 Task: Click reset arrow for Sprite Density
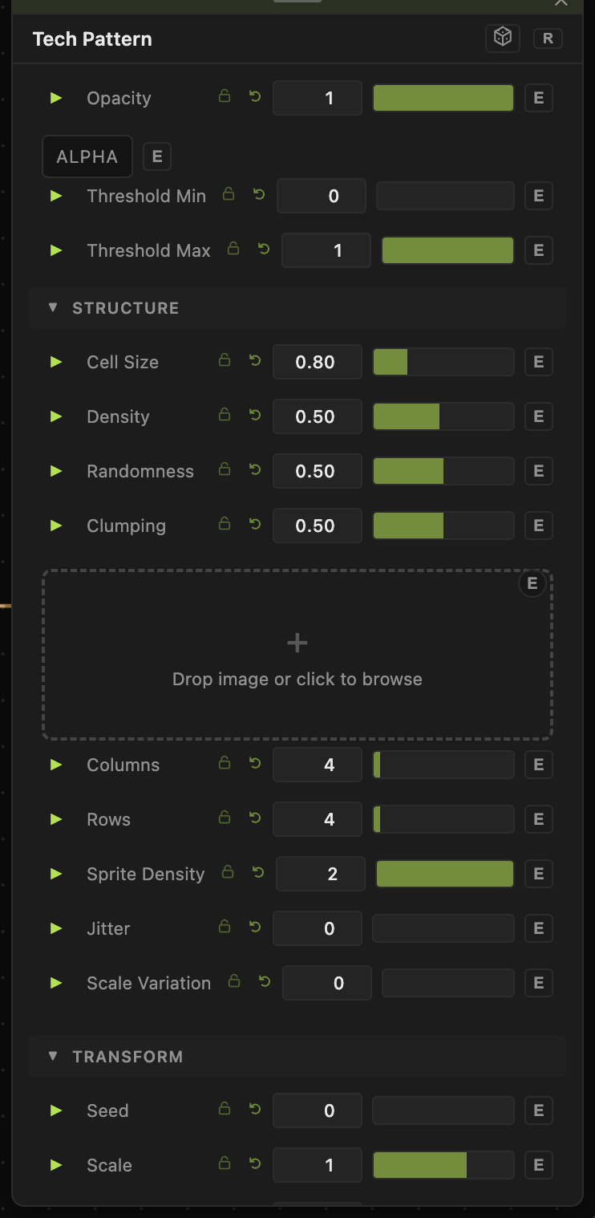[x=258, y=872]
